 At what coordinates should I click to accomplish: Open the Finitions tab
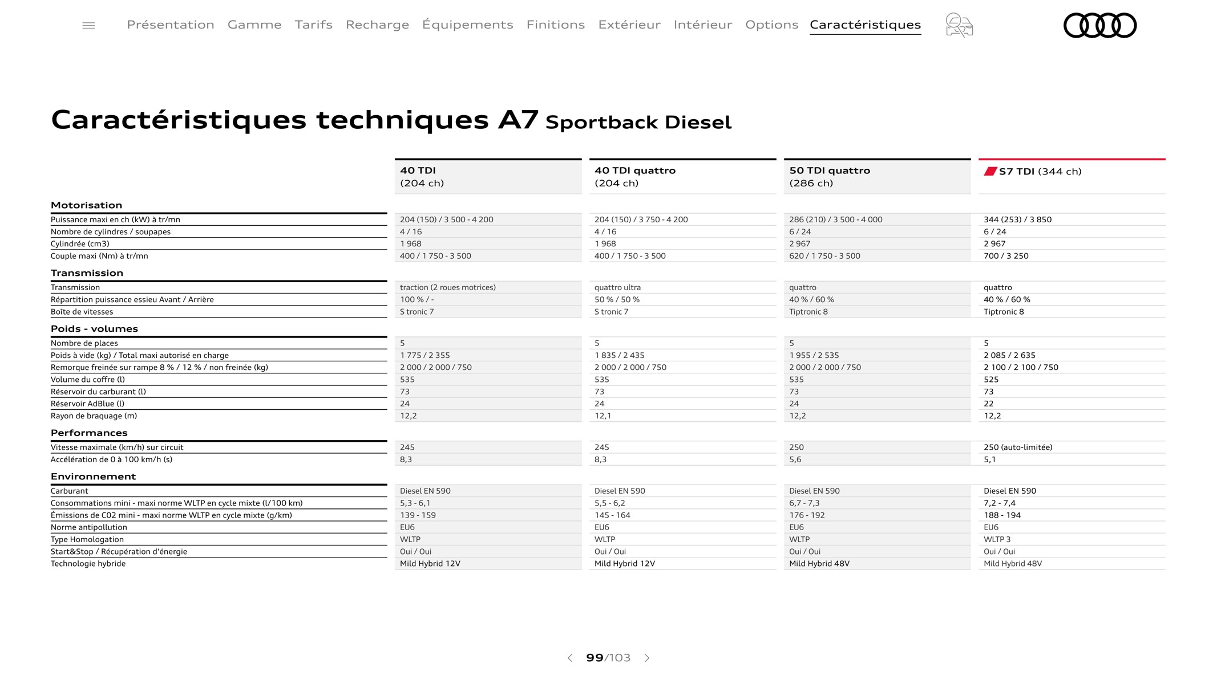[556, 25]
